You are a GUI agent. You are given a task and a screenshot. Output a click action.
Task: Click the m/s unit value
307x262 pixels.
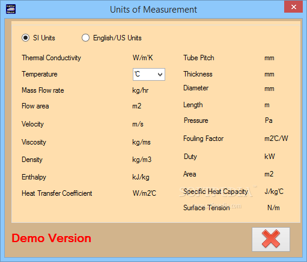(x=138, y=124)
